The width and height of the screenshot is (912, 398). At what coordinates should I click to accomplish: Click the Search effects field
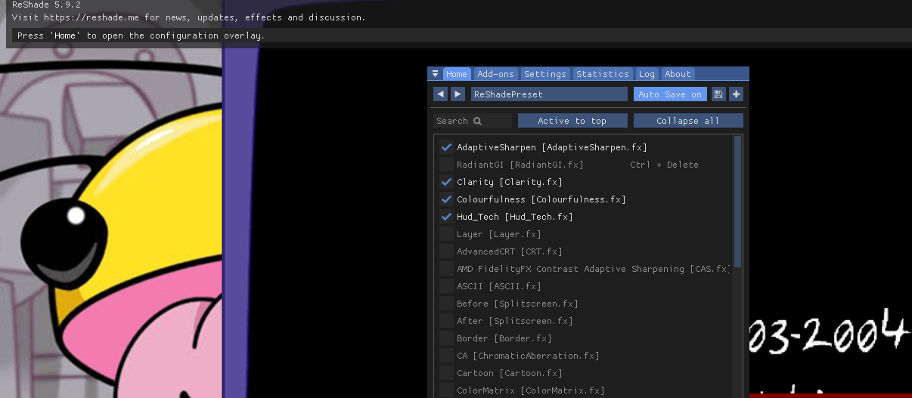coord(473,121)
